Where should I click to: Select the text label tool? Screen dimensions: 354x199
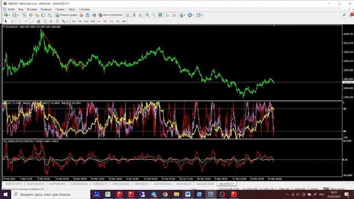[x=58, y=21]
